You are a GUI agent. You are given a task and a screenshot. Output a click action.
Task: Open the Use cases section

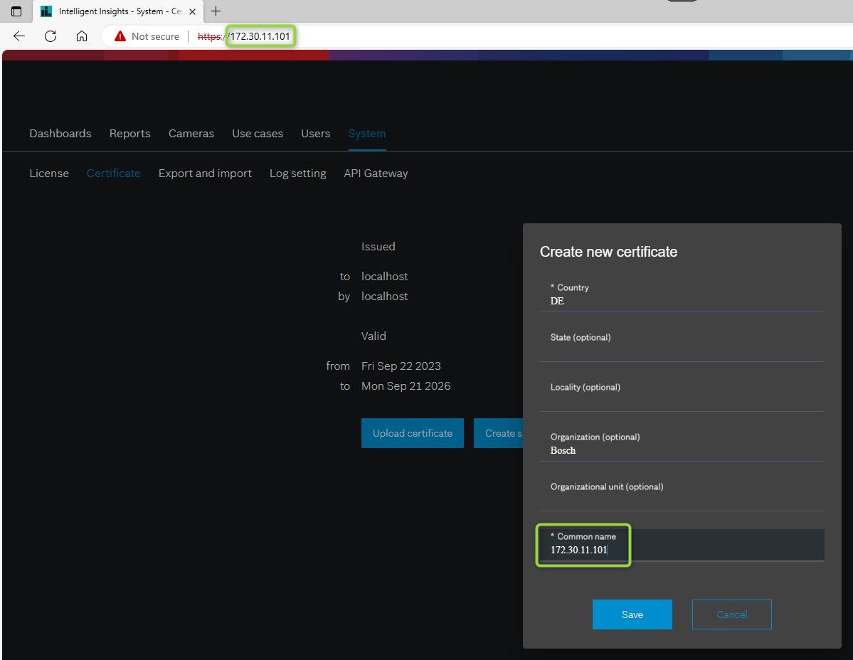[x=258, y=134]
